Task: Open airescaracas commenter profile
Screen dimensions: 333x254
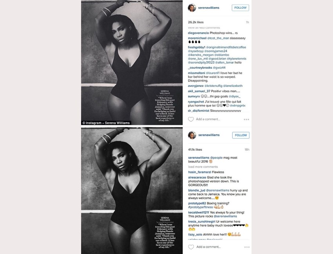Action: (x=197, y=177)
